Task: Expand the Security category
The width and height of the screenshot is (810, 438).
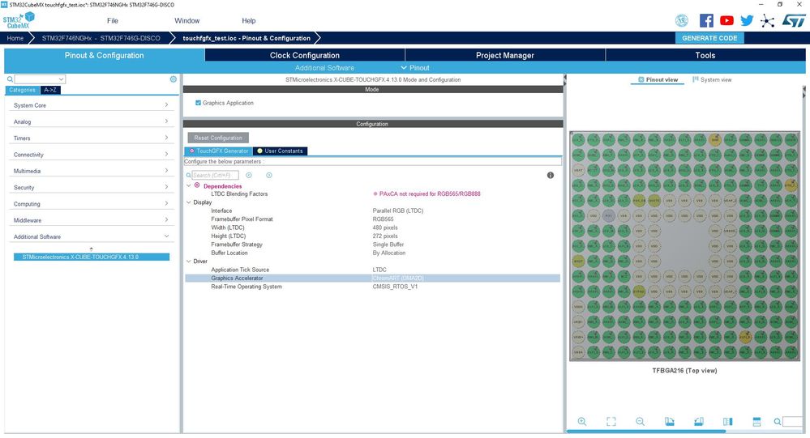Action: [x=91, y=187]
